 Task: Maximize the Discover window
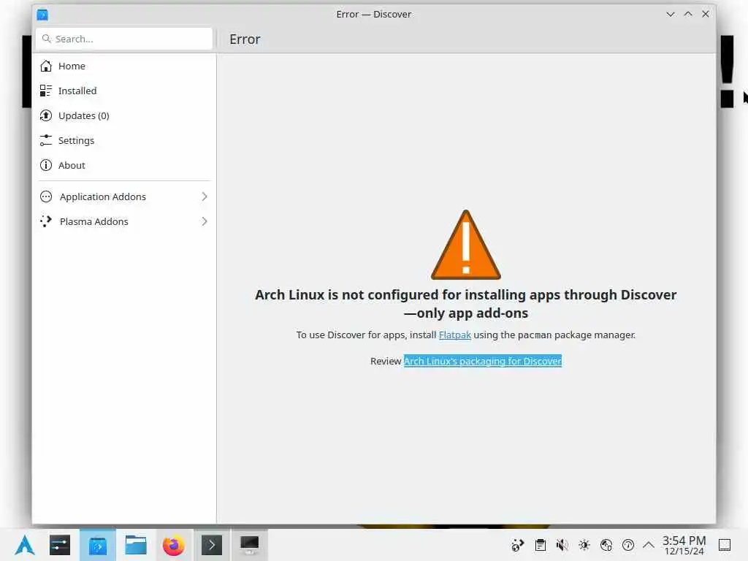pos(688,15)
